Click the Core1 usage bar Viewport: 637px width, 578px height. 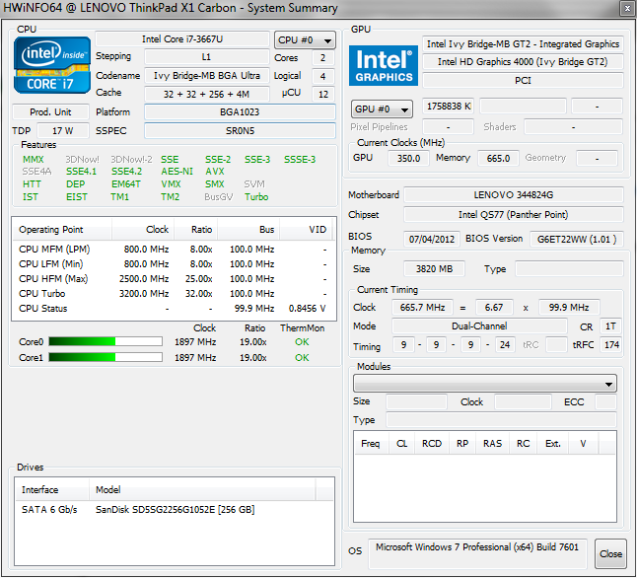click(x=105, y=357)
